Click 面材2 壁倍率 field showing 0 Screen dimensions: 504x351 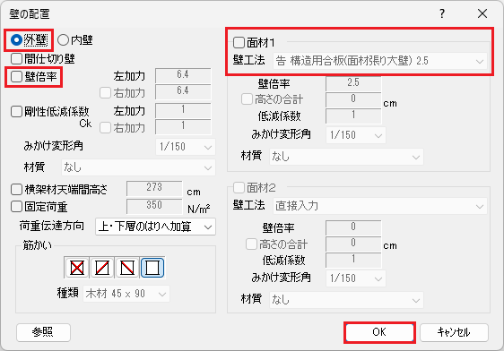click(x=353, y=227)
